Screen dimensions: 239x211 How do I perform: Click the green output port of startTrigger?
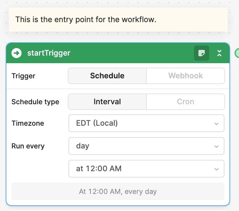tap(237, 53)
